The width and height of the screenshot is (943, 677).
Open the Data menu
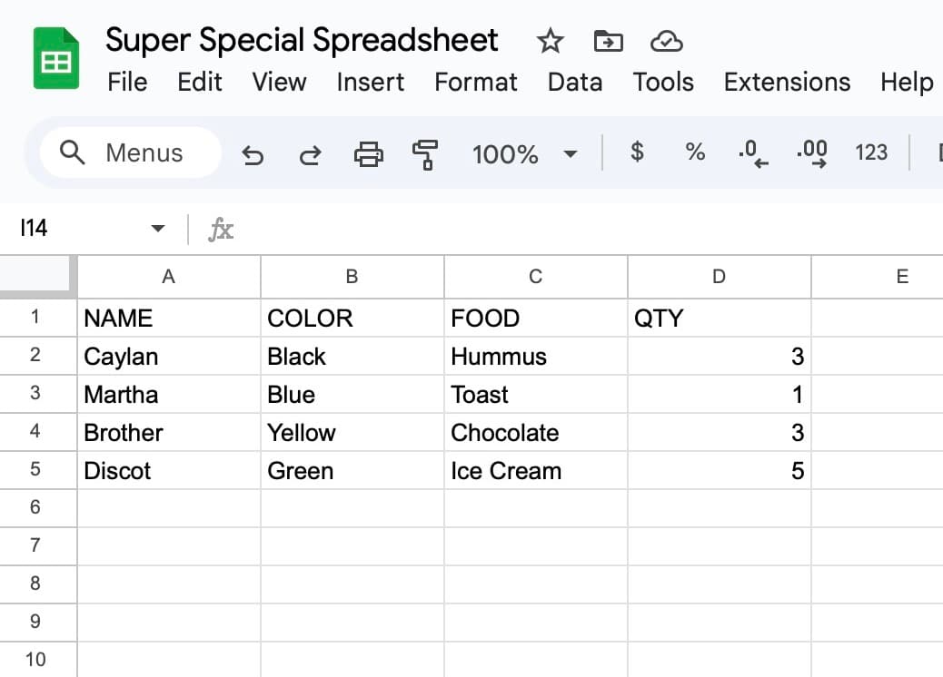[x=574, y=82]
